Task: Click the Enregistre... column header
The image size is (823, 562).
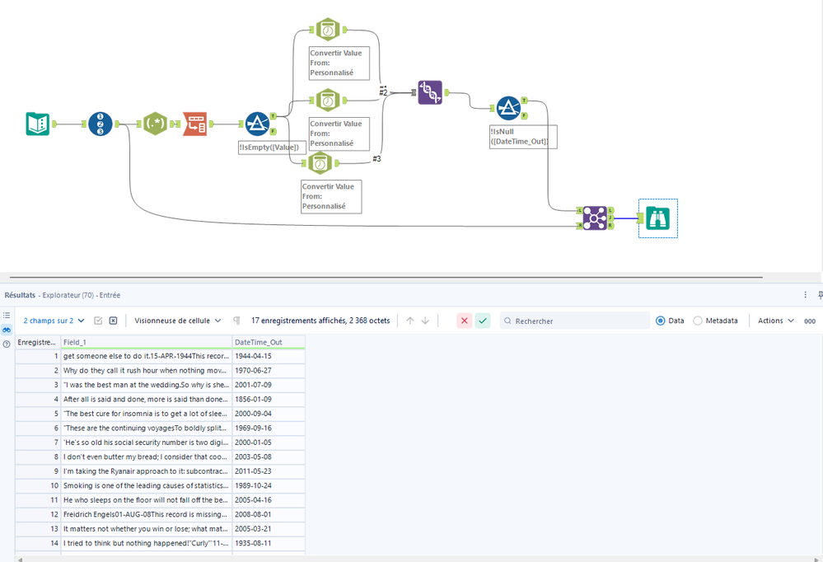Action: (x=38, y=342)
